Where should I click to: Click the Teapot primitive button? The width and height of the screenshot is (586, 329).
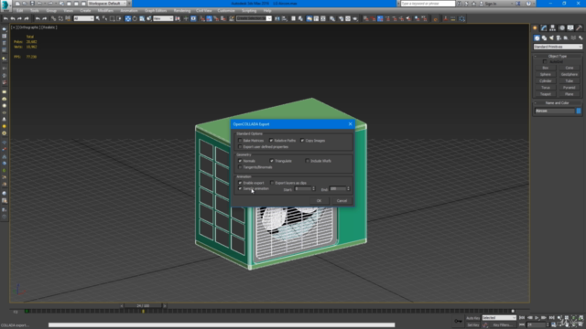[546, 94]
